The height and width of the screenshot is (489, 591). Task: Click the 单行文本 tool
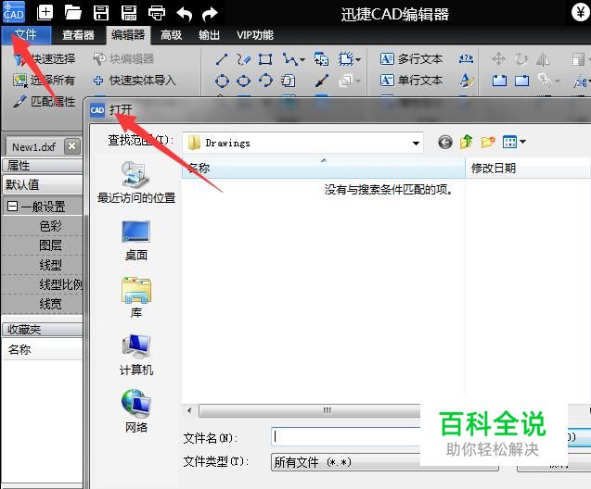tap(411, 81)
